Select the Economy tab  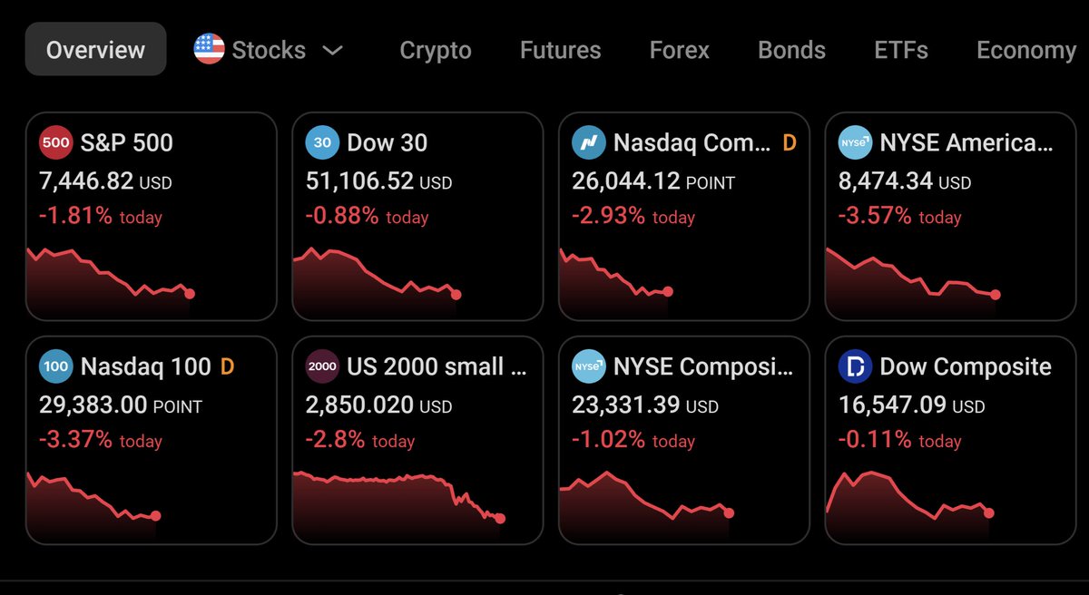coord(1026,50)
